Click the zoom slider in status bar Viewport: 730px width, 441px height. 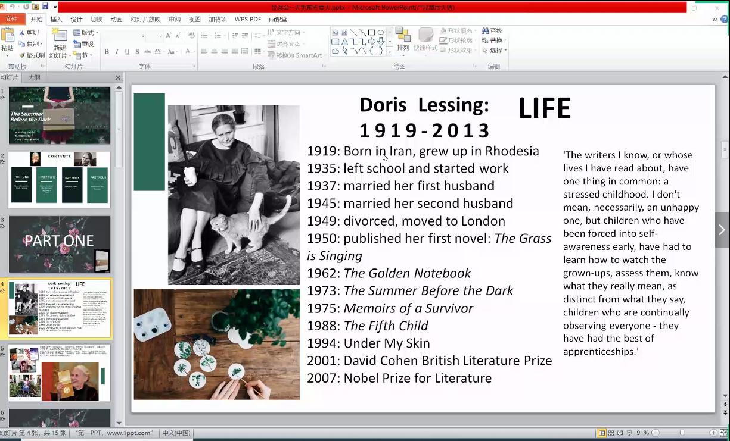tap(682, 433)
